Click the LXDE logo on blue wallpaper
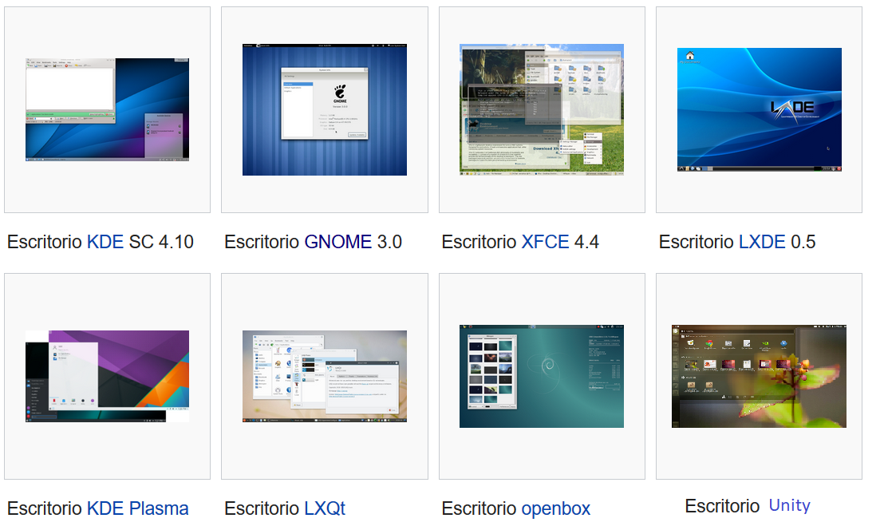884x526 pixels. coord(792,108)
